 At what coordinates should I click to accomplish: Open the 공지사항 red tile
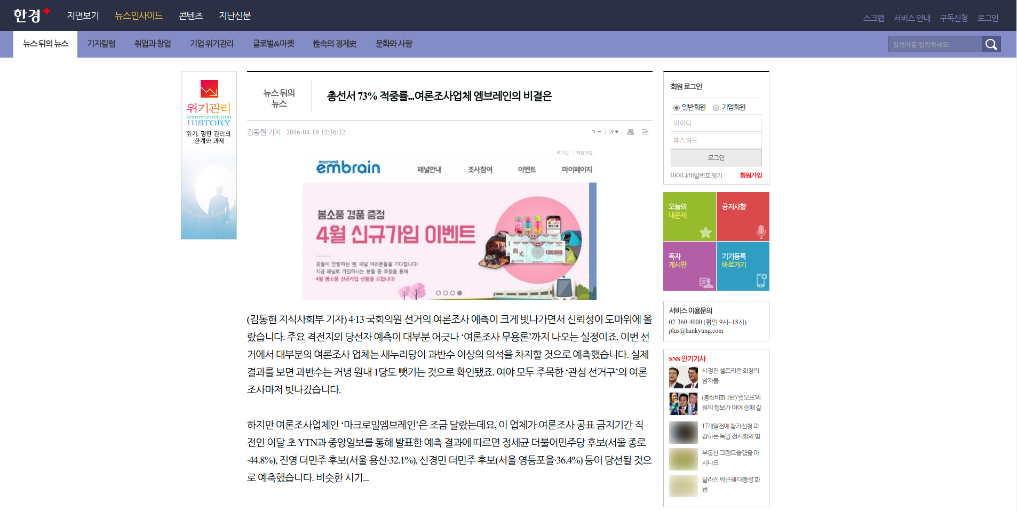click(x=743, y=217)
